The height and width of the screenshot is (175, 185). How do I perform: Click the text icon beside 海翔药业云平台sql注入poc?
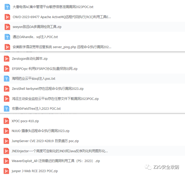point(6,79)
